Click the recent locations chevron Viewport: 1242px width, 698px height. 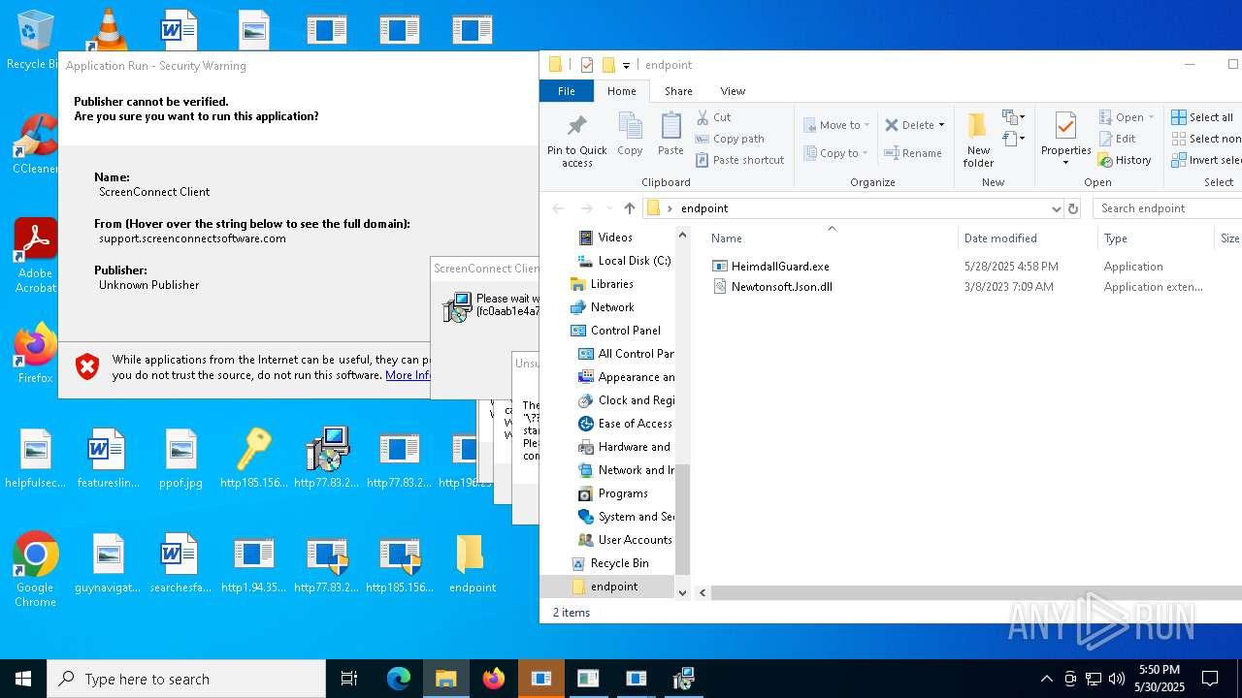pos(609,208)
